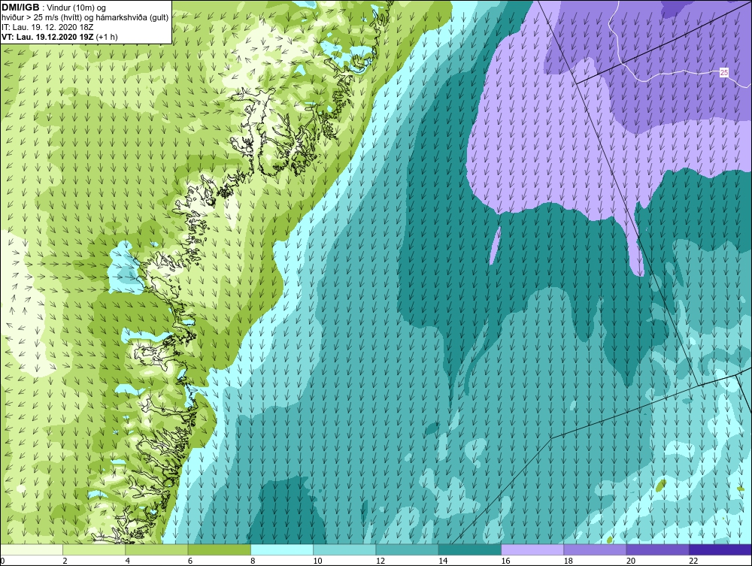Click the 'IT: Lau. 19. 12. 2020 18Z' line
Viewport: 752px width, 566px height.
pos(47,27)
